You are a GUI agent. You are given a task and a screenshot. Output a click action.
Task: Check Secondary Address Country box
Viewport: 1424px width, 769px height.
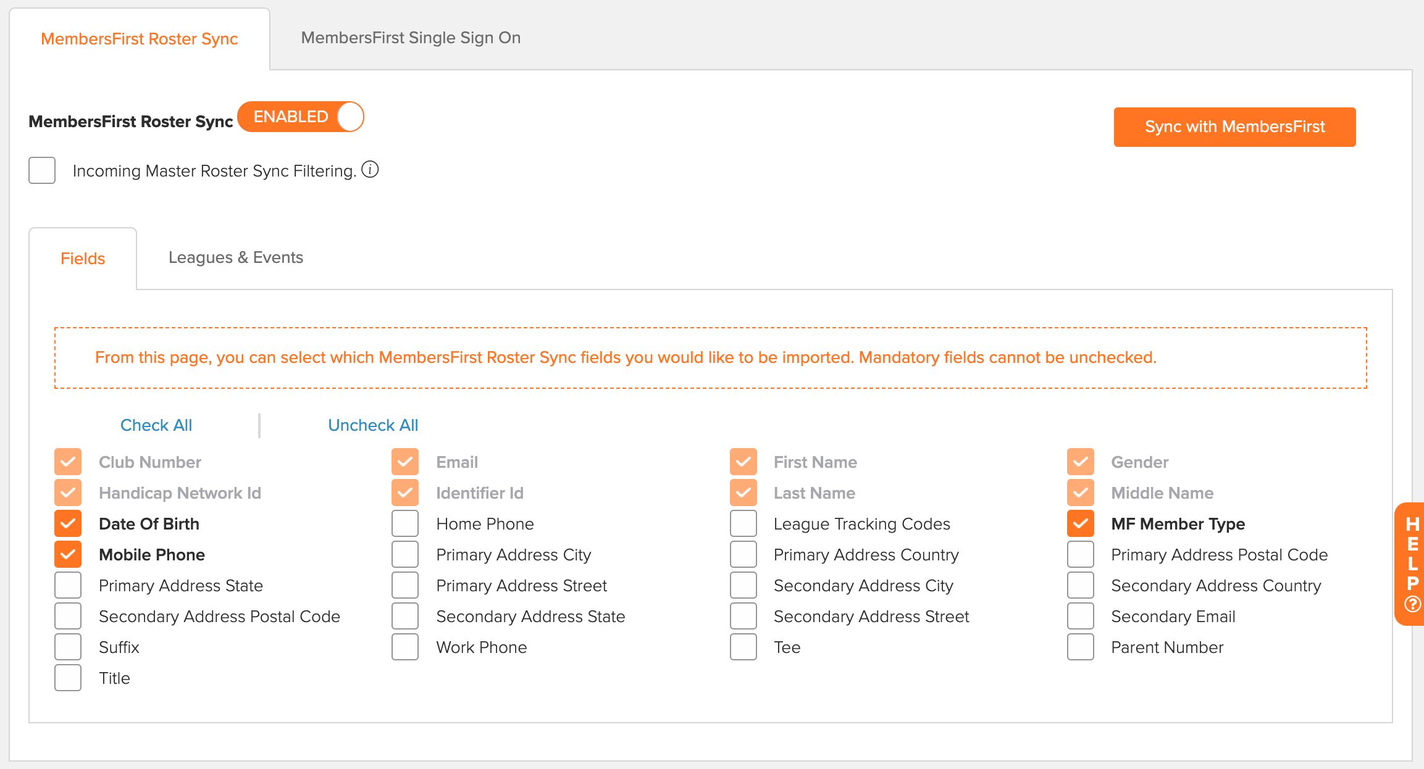point(1080,585)
